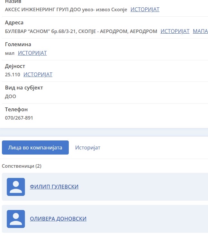Image resolution: width=208 pixels, height=236 pixels.
Task: Open the МАПА link for the address
Action: click(200, 31)
